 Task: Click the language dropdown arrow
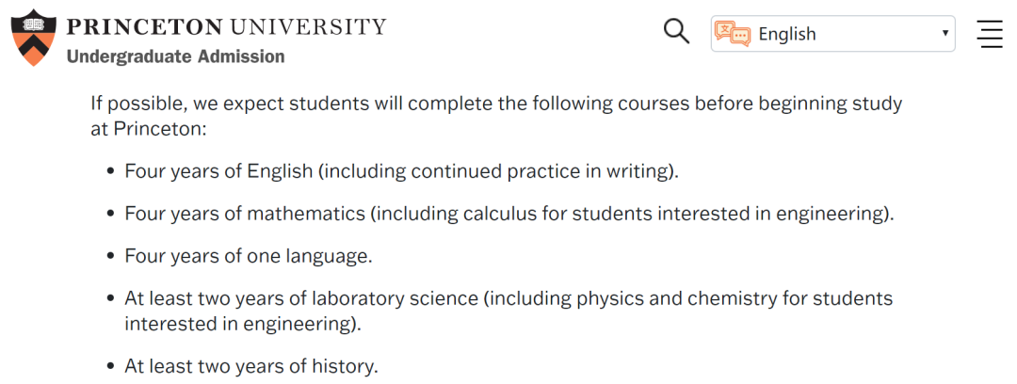pos(944,34)
